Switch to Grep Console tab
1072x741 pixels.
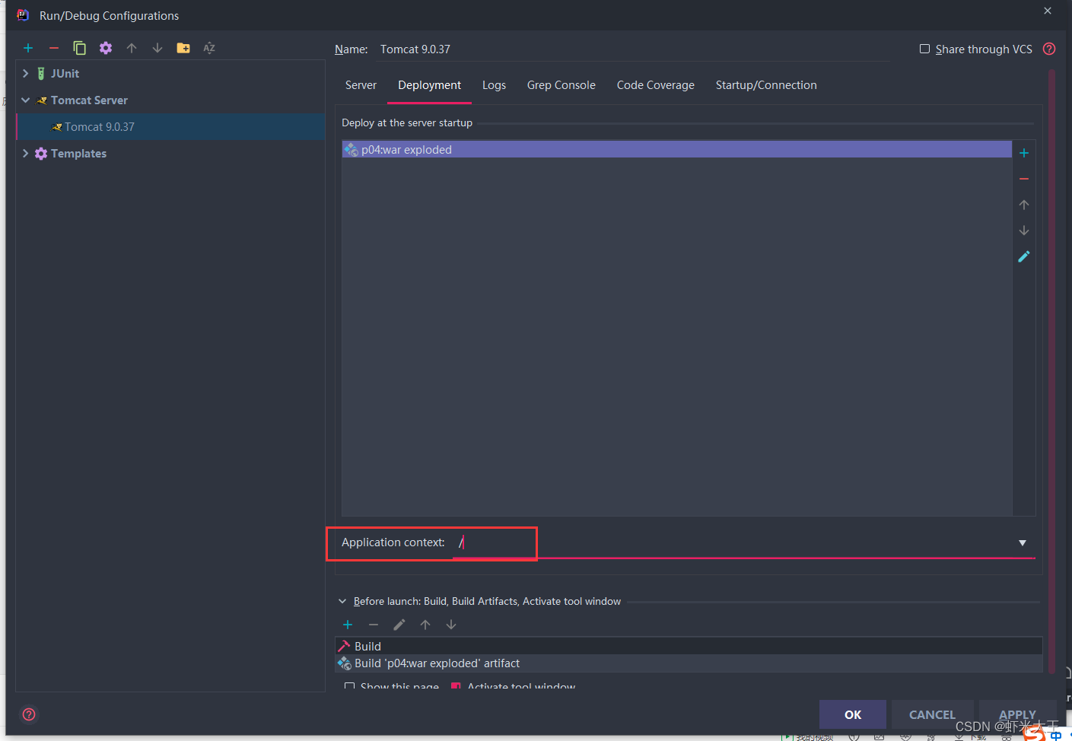click(x=561, y=85)
